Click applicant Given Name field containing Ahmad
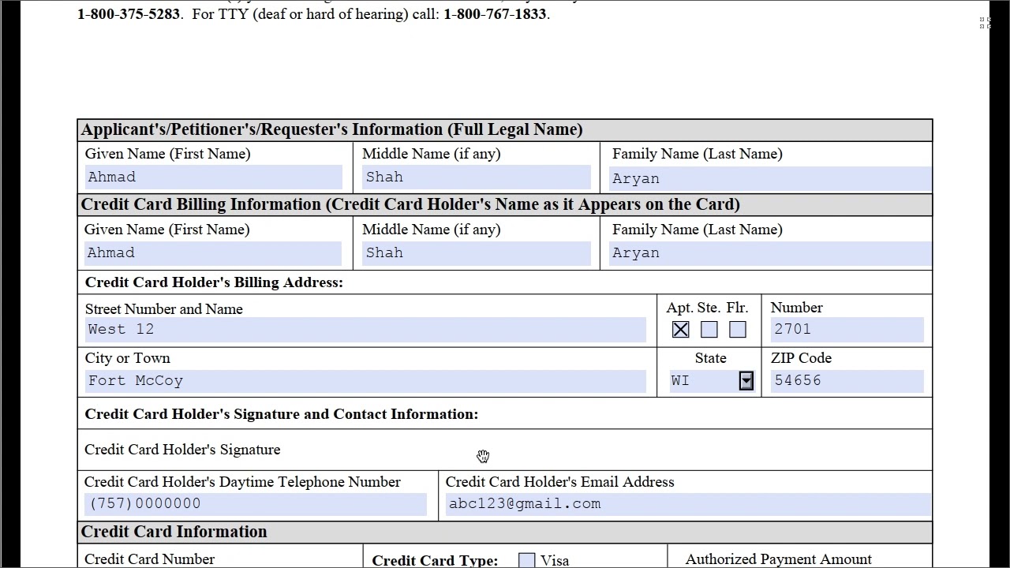The image size is (1010, 568). 213,177
